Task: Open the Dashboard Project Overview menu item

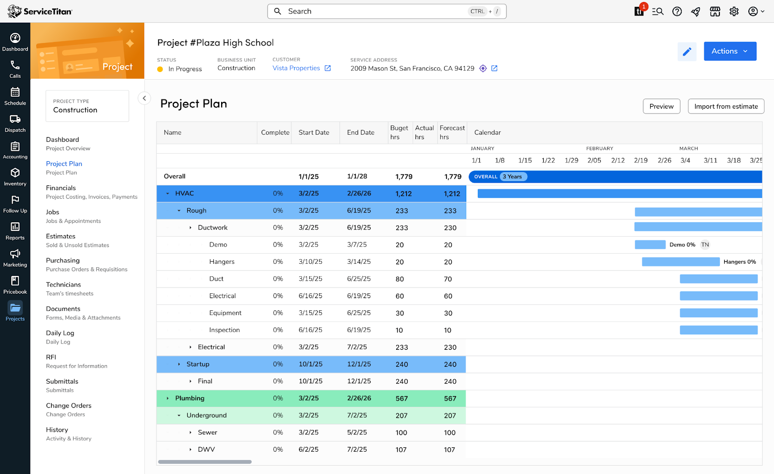Action: coord(68,144)
